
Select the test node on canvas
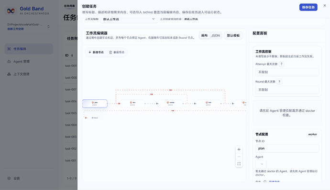(x=209, y=104)
